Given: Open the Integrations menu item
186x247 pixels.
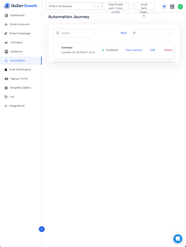Looking at the screenshot, I should pos(17,106).
